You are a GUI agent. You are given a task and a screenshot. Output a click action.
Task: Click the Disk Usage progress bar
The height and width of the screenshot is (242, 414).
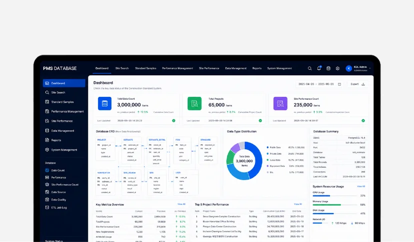pos(335,214)
